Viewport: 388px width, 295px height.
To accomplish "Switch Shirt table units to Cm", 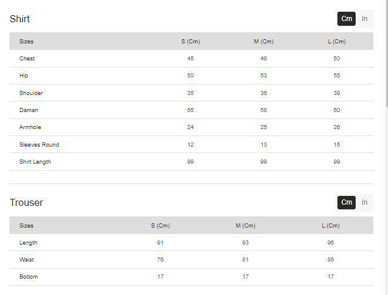I will tap(346, 19).
